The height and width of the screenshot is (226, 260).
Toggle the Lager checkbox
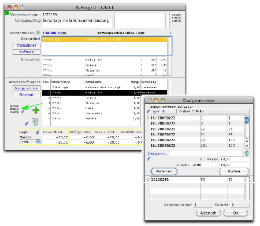click(38, 132)
